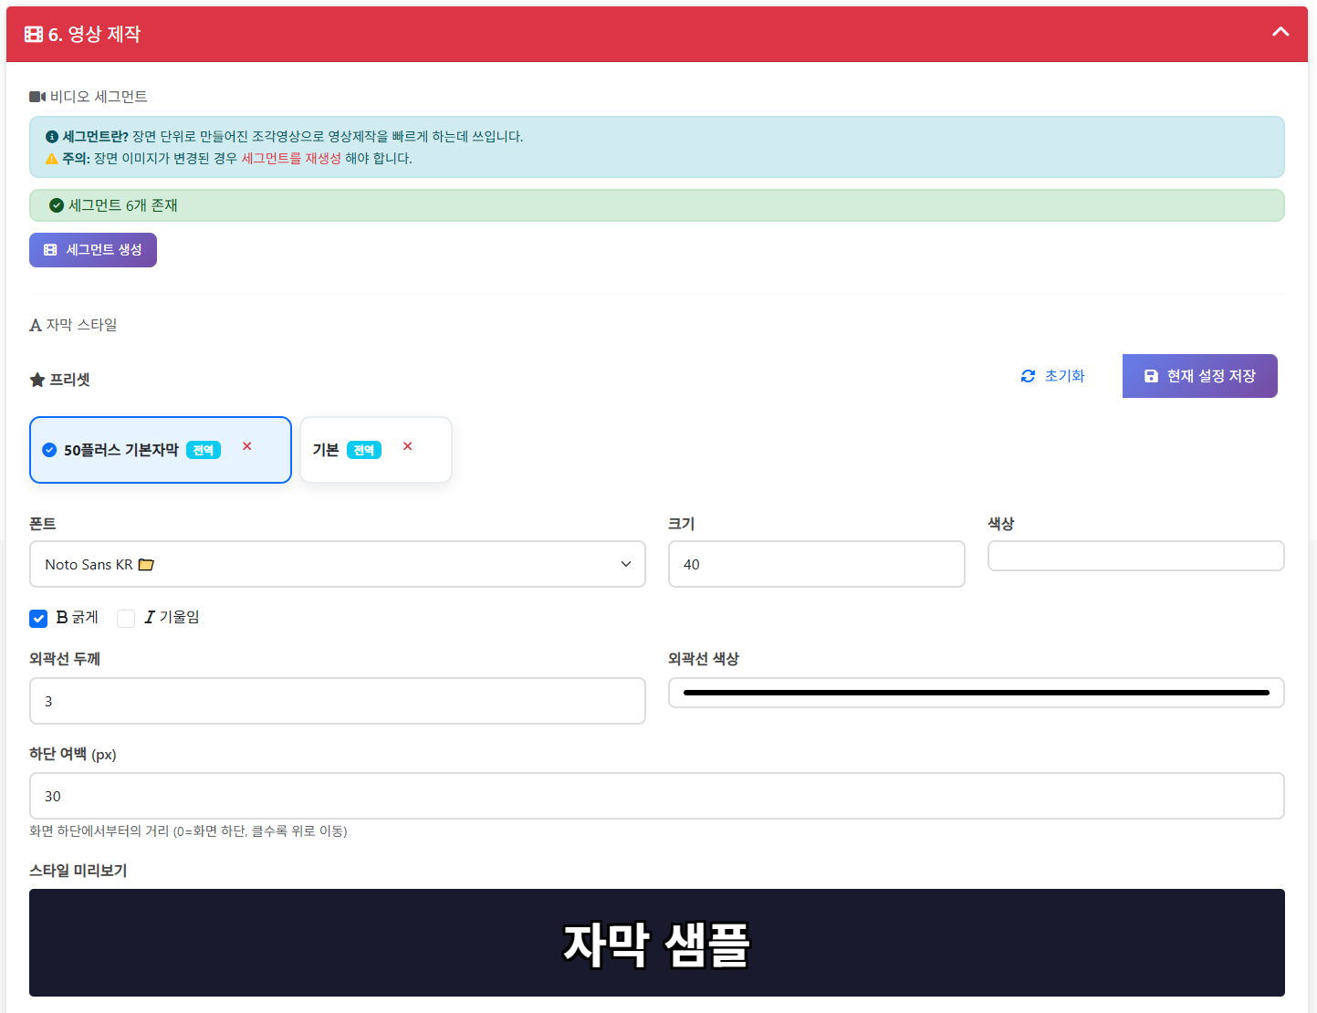Click the star icon beside 프리셋
1317x1013 pixels.
[x=37, y=380]
